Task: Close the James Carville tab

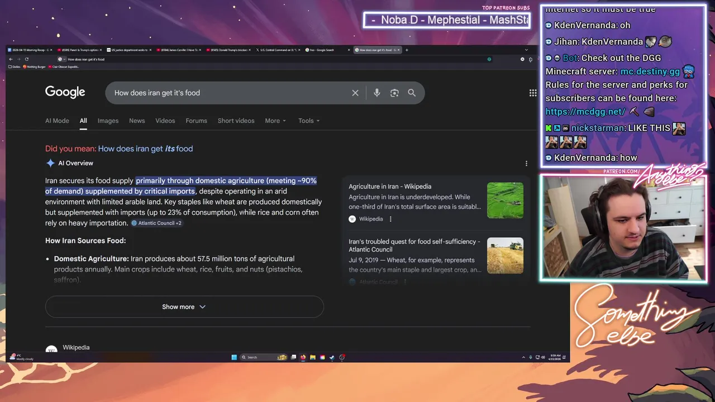Action: tap(199, 50)
